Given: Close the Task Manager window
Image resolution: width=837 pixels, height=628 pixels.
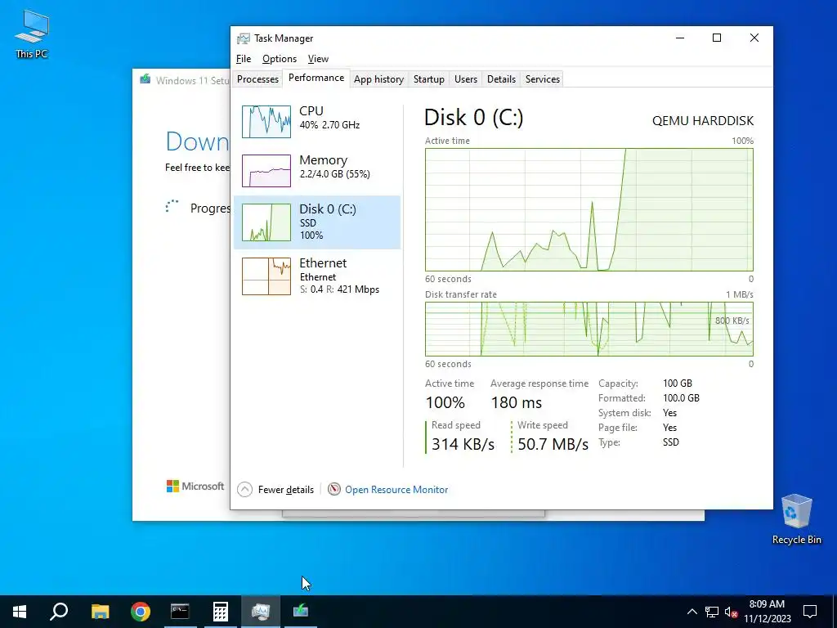Looking at the screenshot, I should pos(754,38).
